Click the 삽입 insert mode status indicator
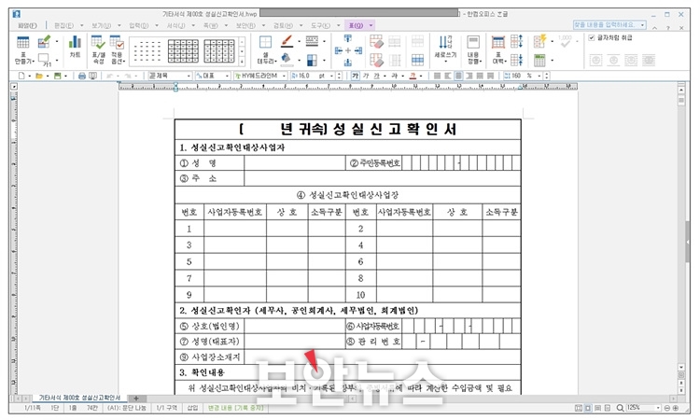The height and width of the screenshot is (420, 700). click(192, 408)
